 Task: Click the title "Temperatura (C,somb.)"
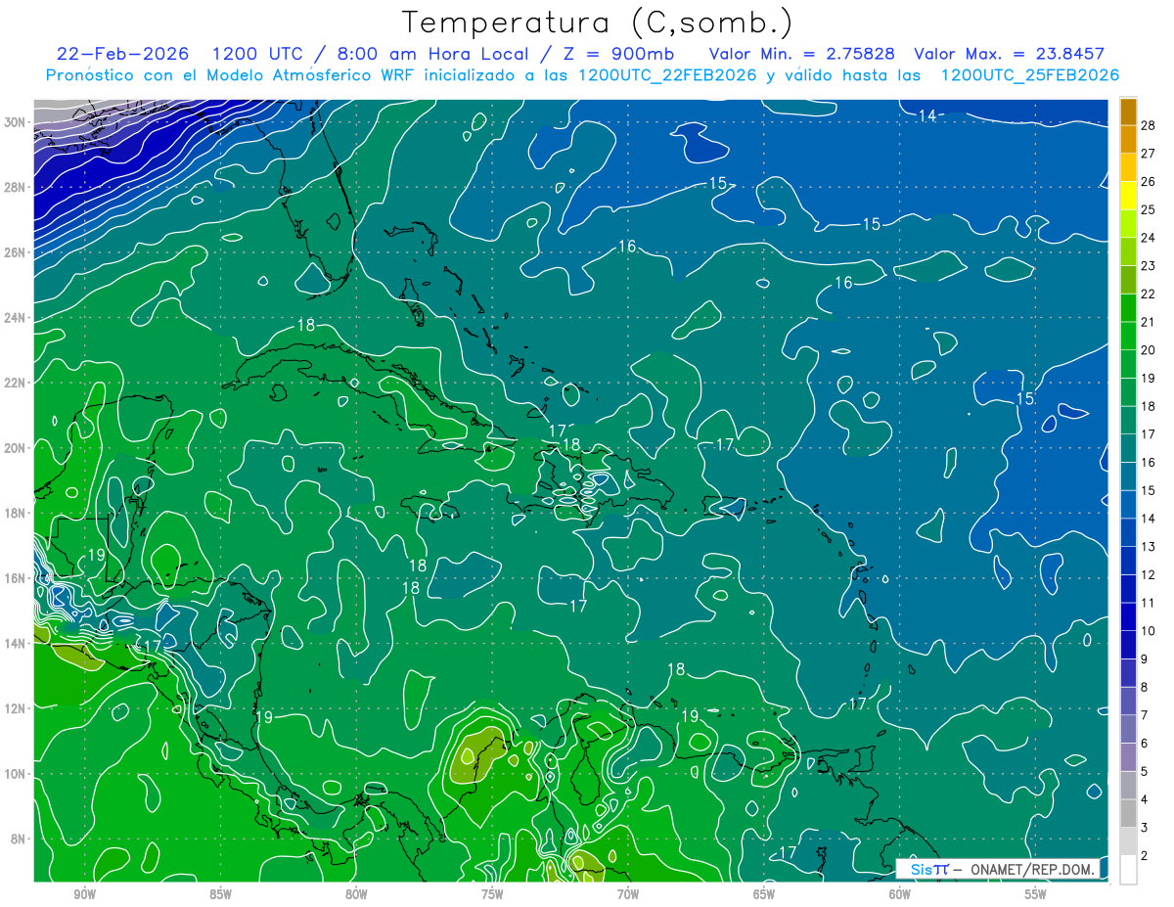(598, 23)
